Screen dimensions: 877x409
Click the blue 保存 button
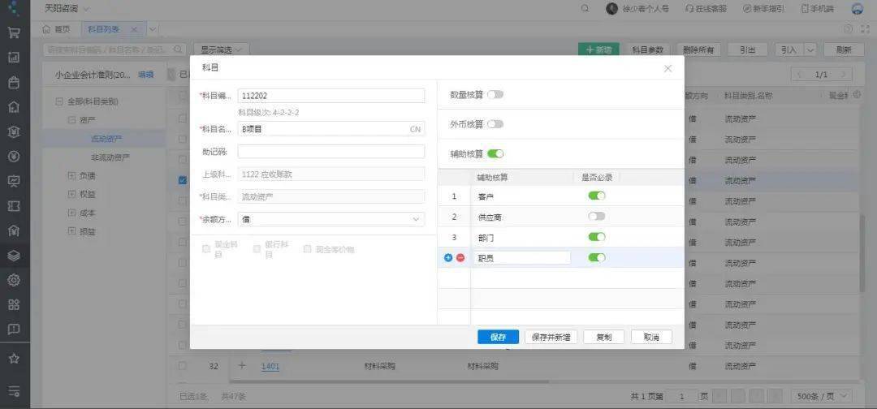tap(498, 337)
